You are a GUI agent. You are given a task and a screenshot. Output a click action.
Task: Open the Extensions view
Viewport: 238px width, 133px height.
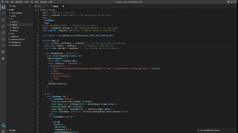tap(3, 33)
